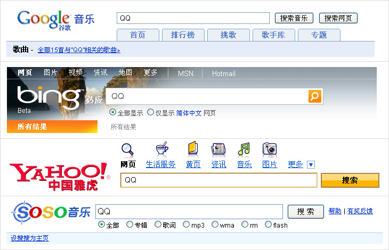Click the 设搜搜为主页 link
Image resolution: width=389 pixels, height=250 pixels.
point(29,238)
